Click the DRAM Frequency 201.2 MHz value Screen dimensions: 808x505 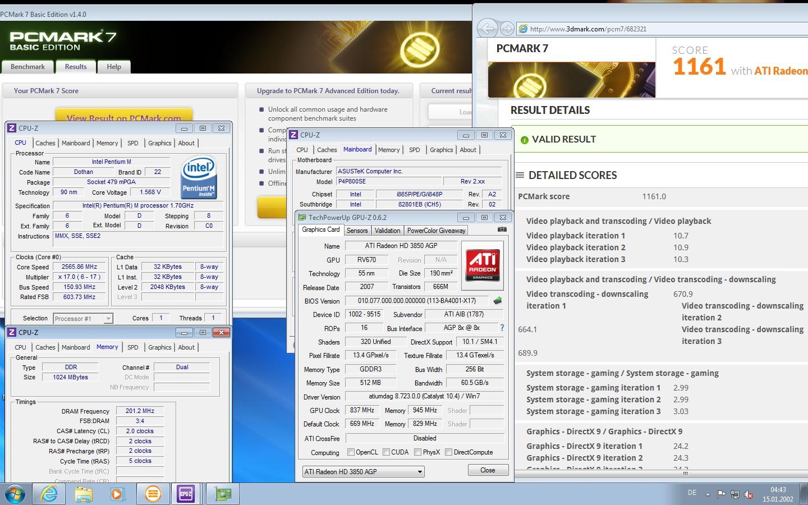tap(140, 411)
